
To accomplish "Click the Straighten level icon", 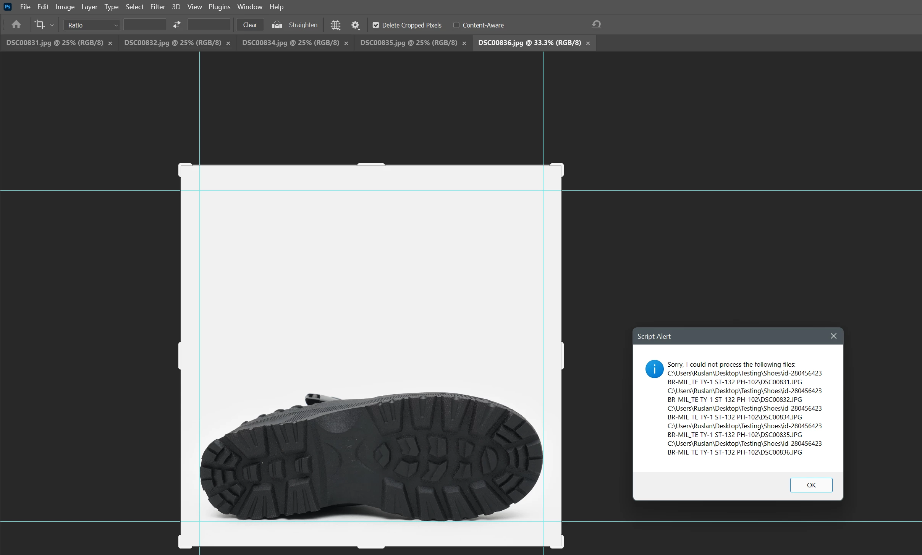I will [x=277, y=25].
